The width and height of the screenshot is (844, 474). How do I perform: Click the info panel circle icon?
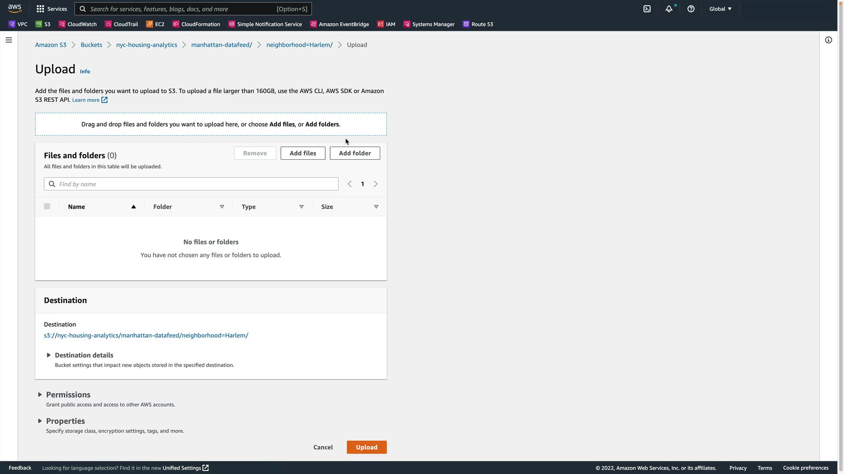829,40
